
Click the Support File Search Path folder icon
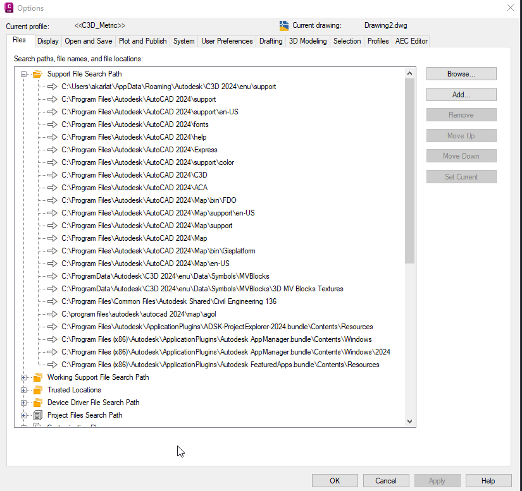click(37, 74)
